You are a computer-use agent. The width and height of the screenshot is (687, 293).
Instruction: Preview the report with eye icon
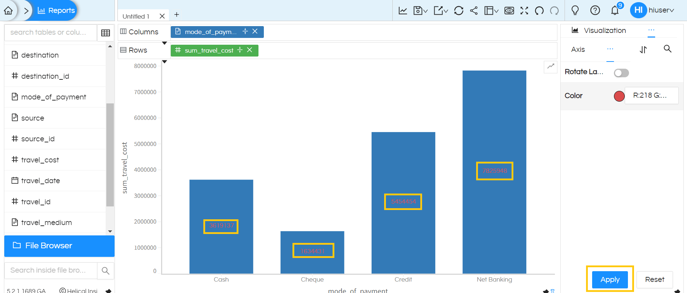pos(509,10)
